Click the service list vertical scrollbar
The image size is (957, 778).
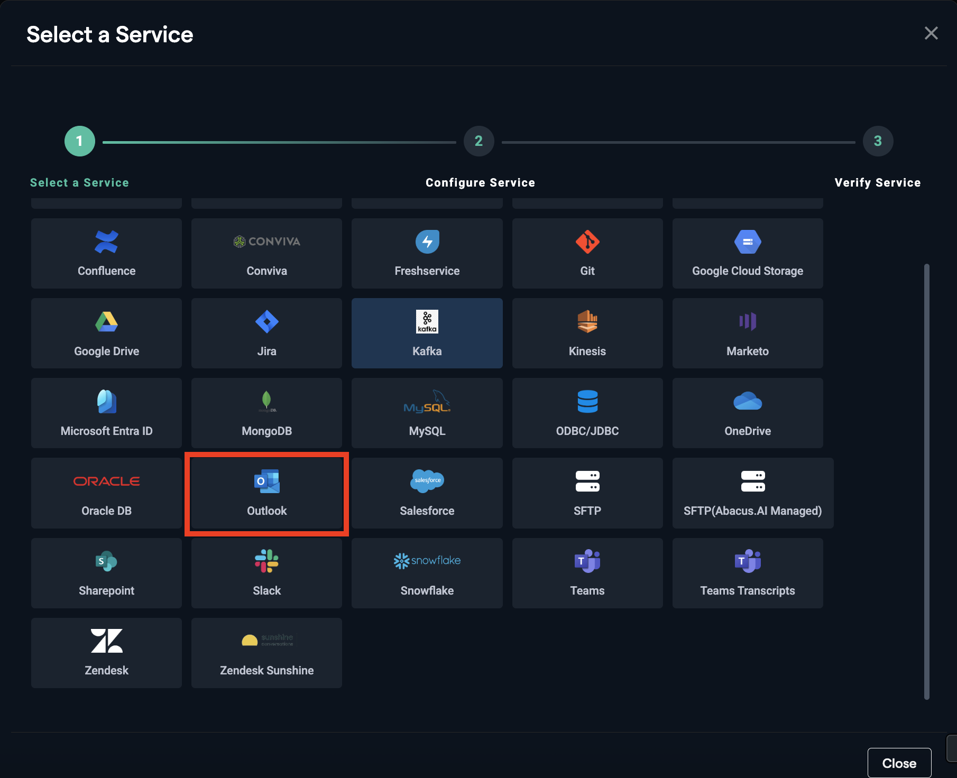tap(926, 481)
